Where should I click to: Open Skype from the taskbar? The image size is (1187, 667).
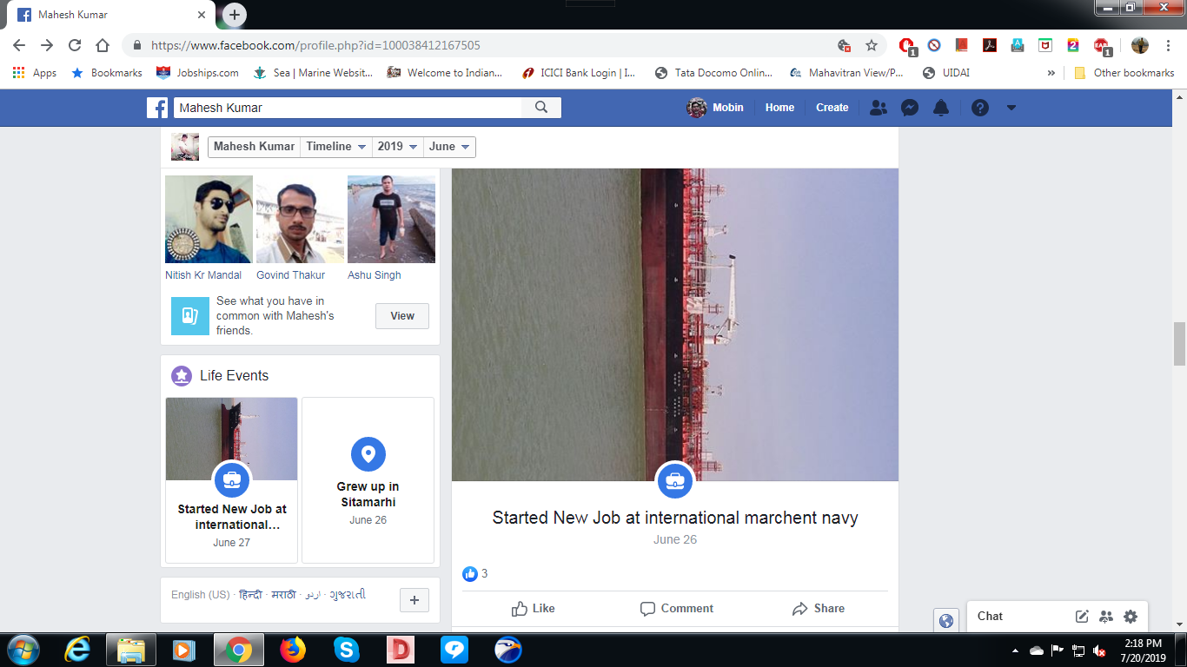click(x=347, y=650)
